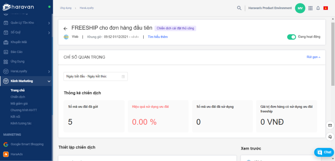Click the Ngày bắt đầu - Ngày kết thúc field
Viewport: 335px width, 161px height.
click(95, 77)
